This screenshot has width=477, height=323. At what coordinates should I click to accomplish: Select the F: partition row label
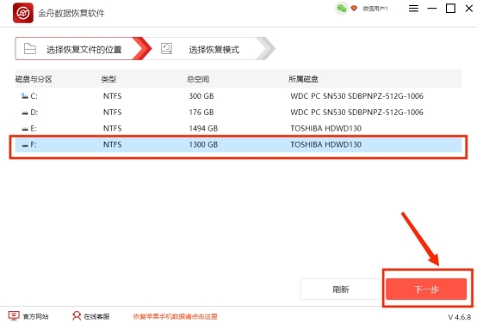[x=34, y=145]
